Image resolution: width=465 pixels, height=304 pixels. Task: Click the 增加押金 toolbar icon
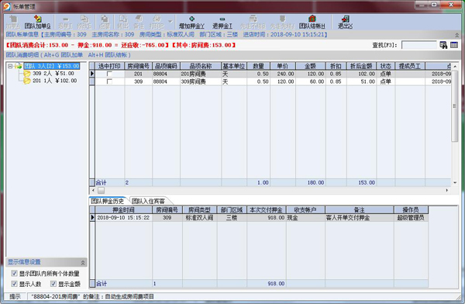click(x=191, y=19)
